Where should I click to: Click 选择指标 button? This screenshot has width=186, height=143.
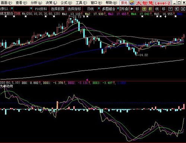74,9
